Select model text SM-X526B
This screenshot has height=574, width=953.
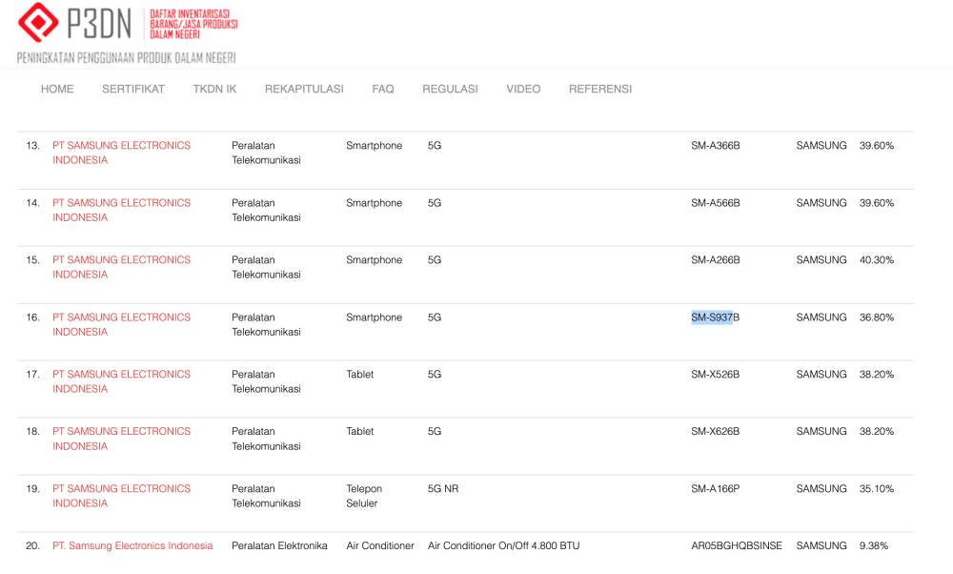coord(716,374)
